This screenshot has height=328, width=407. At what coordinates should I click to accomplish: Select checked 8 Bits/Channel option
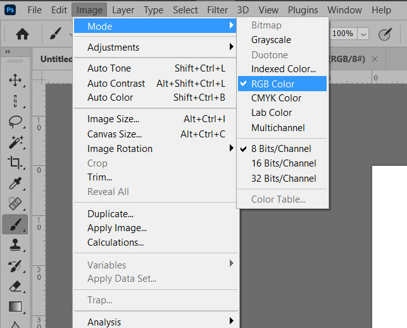pyautogui.click(x=282, y=149)
